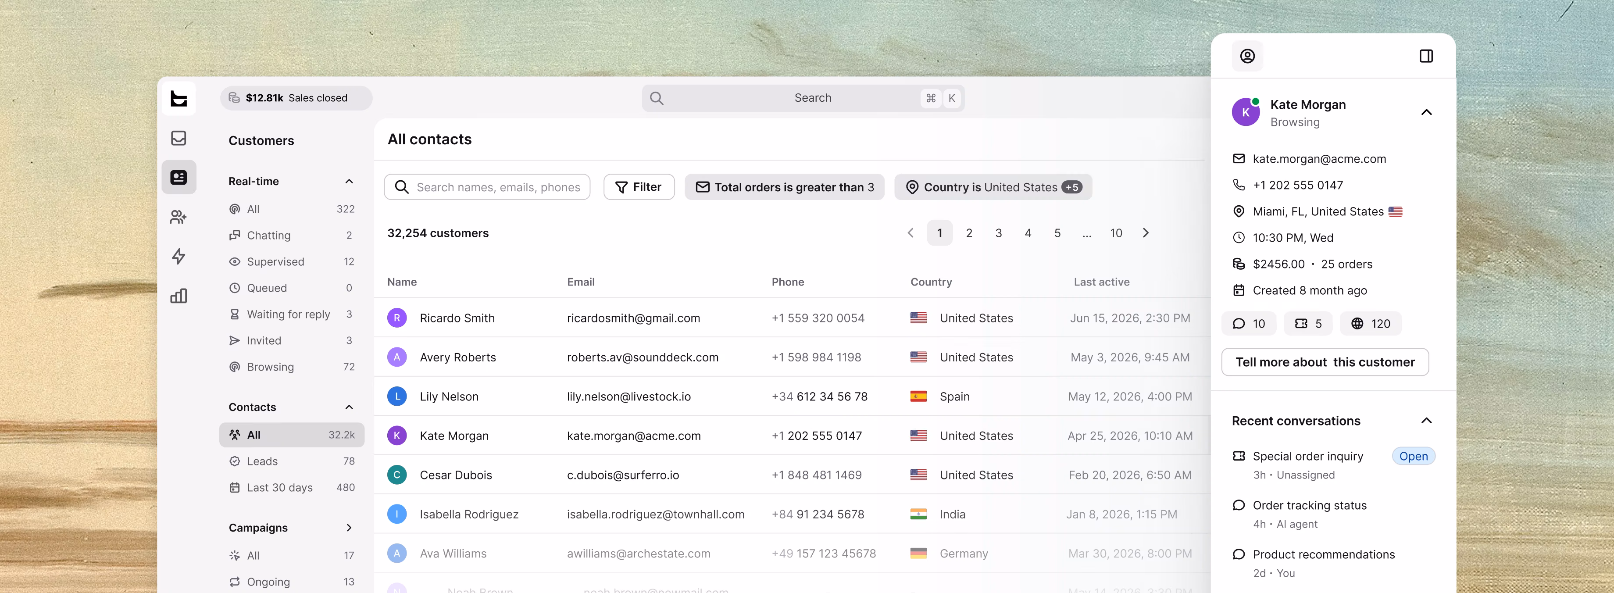Image resolution: width=1614 pixels, height=593 pixels.
Task: Collapse Kate Morgan's profile details
Action: coord(1426,112)
